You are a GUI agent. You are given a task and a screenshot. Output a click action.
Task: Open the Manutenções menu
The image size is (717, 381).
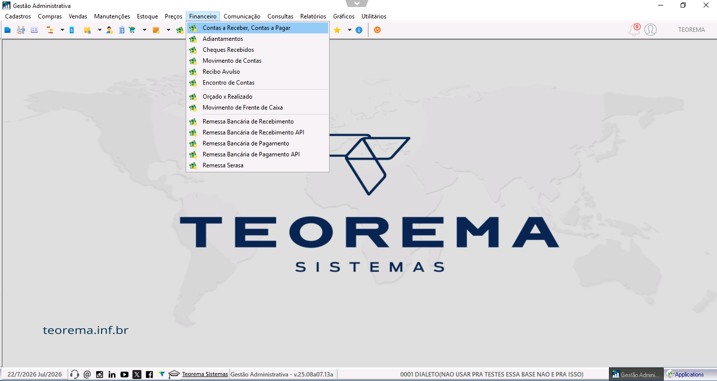point(112,16)
